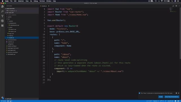
Task: Expand the public folder
Action: (x=9, y=17)
